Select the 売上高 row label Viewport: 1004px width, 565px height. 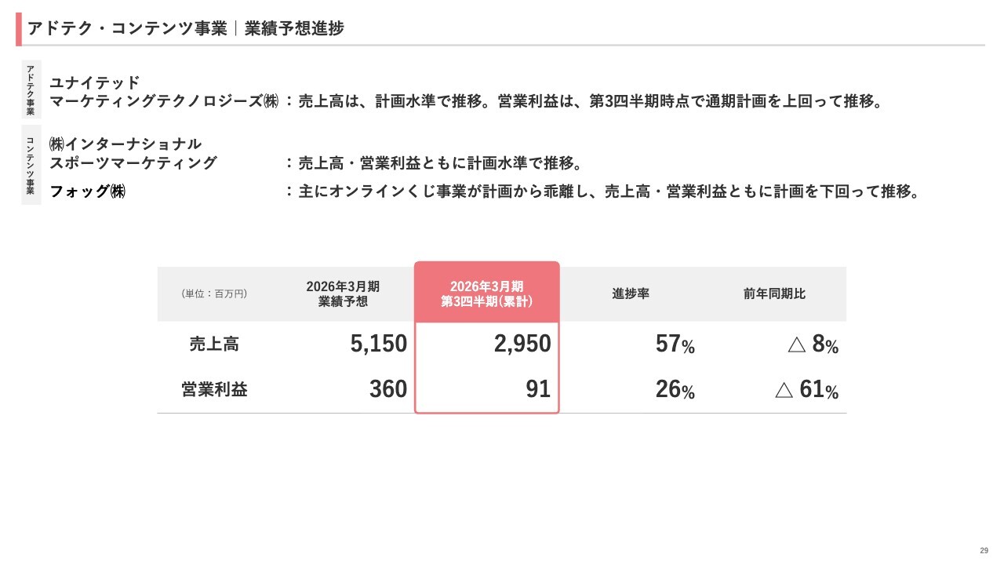214,344
